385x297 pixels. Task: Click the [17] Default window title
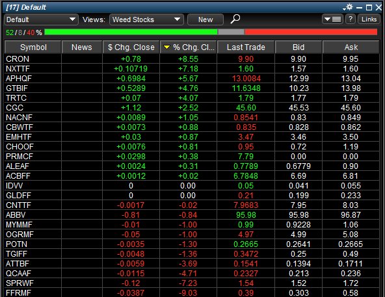[26, 7]
